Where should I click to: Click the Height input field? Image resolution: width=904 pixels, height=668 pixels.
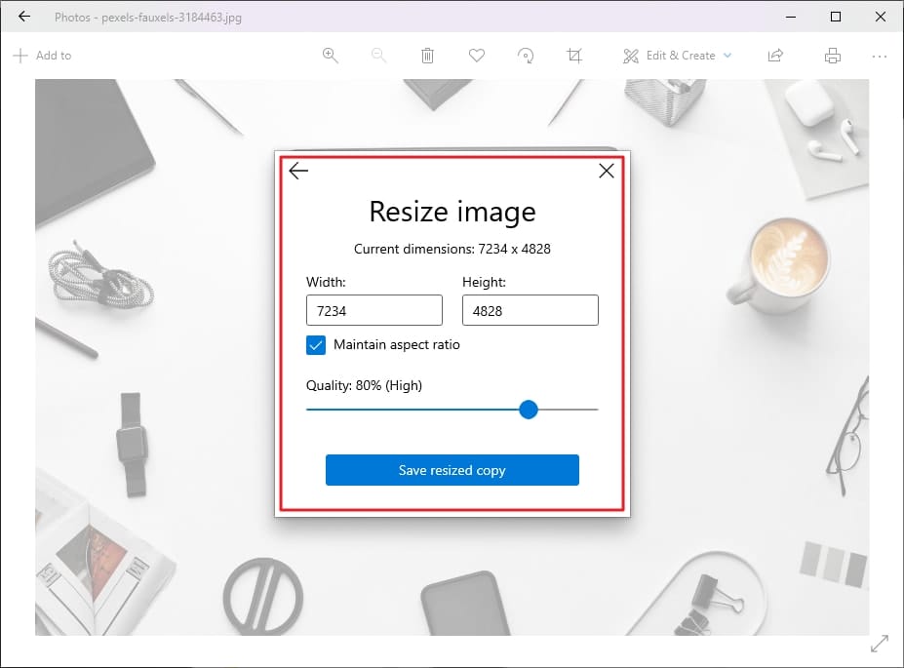[x=531, y=310]
